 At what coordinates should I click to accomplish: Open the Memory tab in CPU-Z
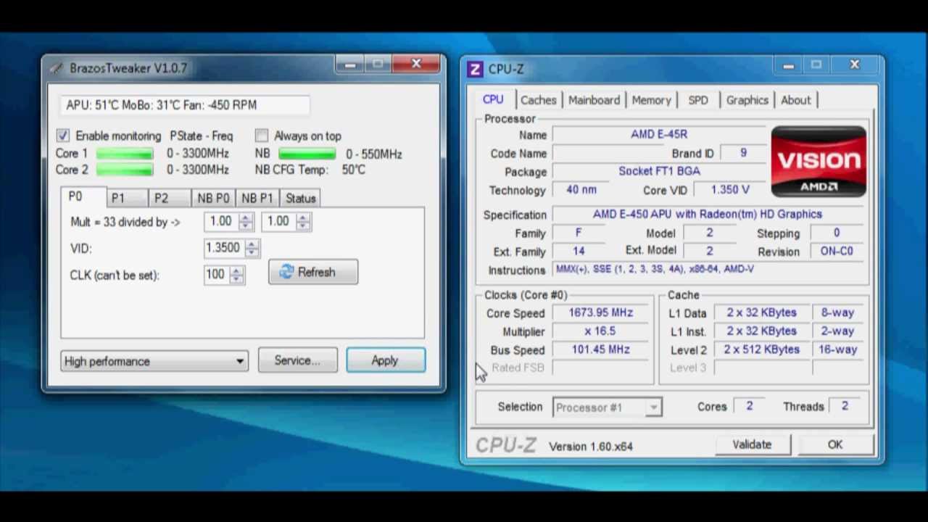click(x=651, y=100)
